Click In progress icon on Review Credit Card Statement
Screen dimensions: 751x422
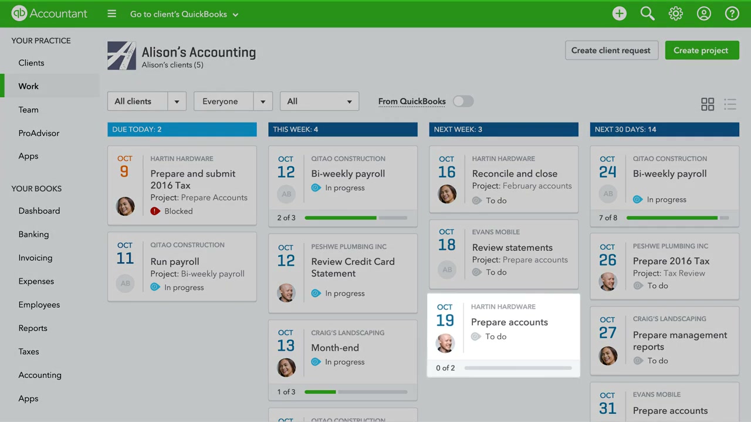[x=316, y=293]
